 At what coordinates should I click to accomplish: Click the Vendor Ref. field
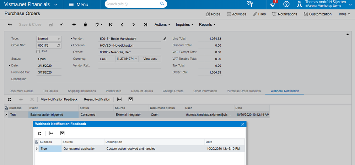point(129,65)
